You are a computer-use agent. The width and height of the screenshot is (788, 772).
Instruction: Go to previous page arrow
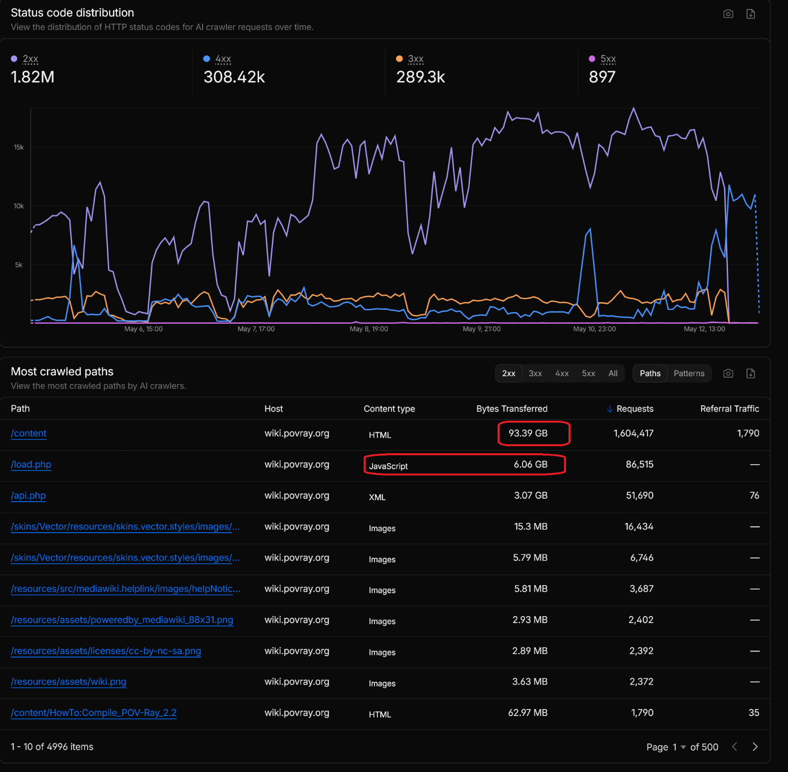(x=734, y=747)
